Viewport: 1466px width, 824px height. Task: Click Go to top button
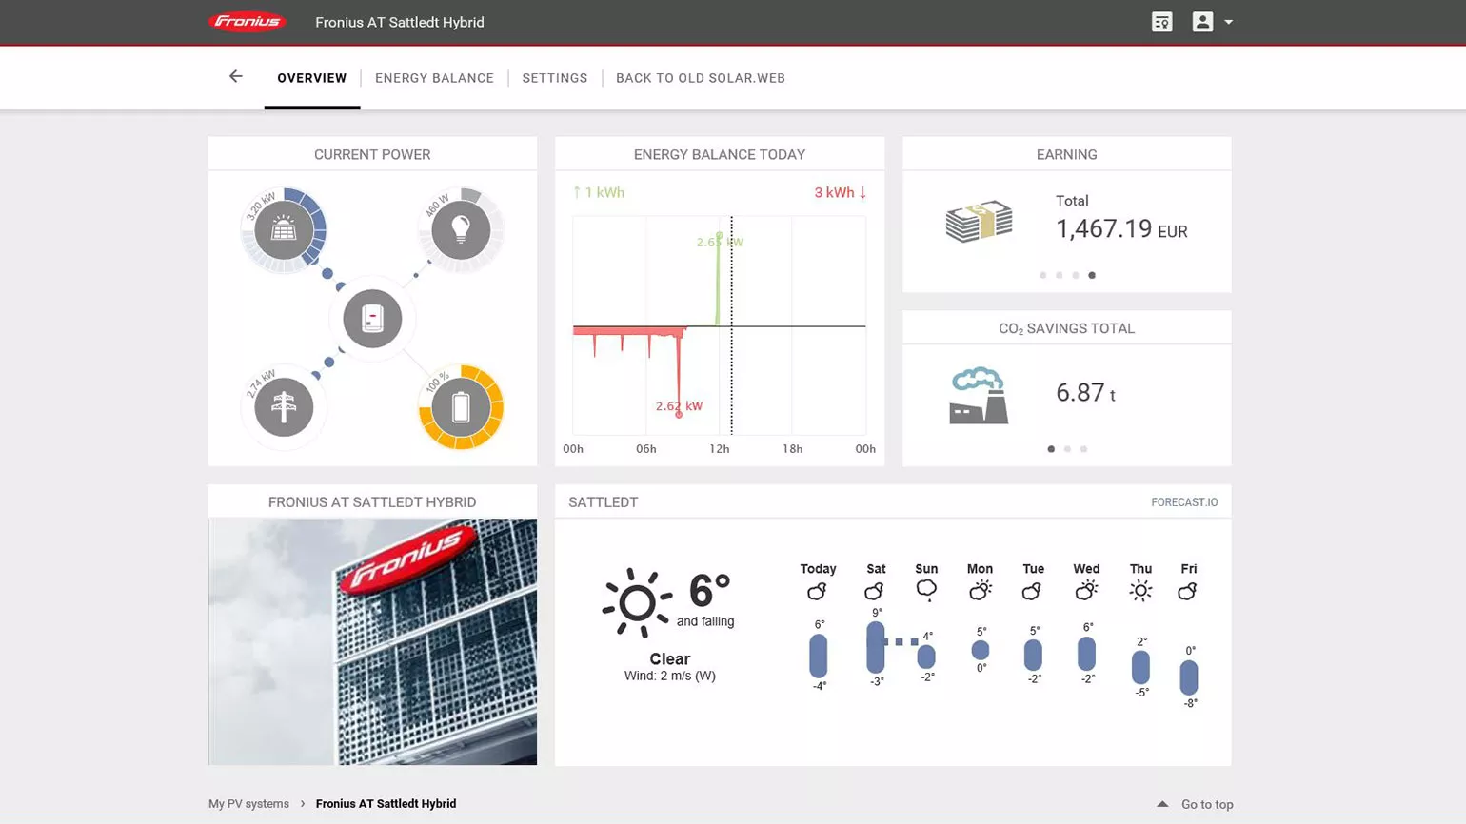click(x=1195, y=804)
